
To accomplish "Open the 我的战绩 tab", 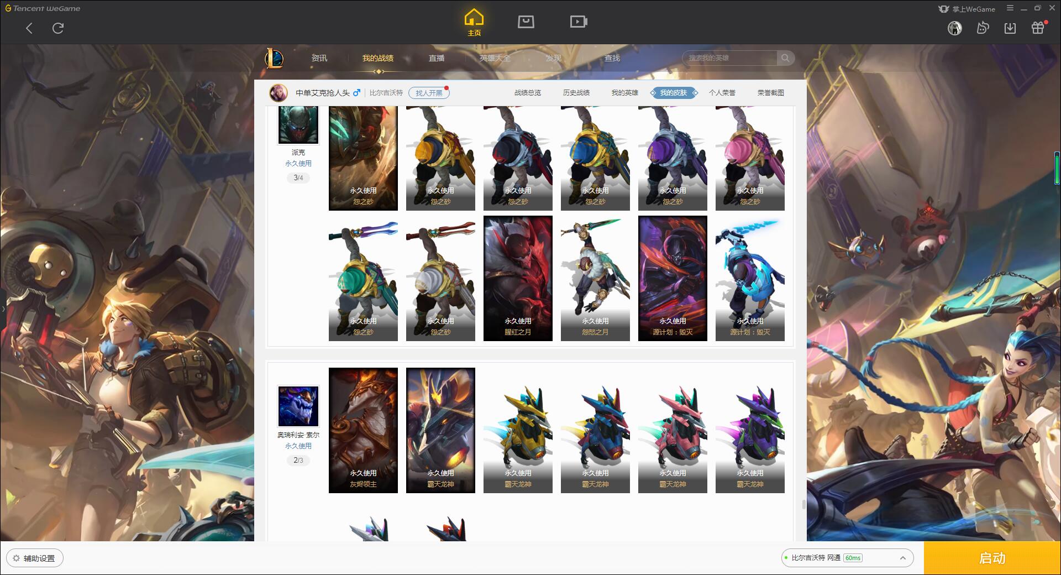I will coord(378,58).
